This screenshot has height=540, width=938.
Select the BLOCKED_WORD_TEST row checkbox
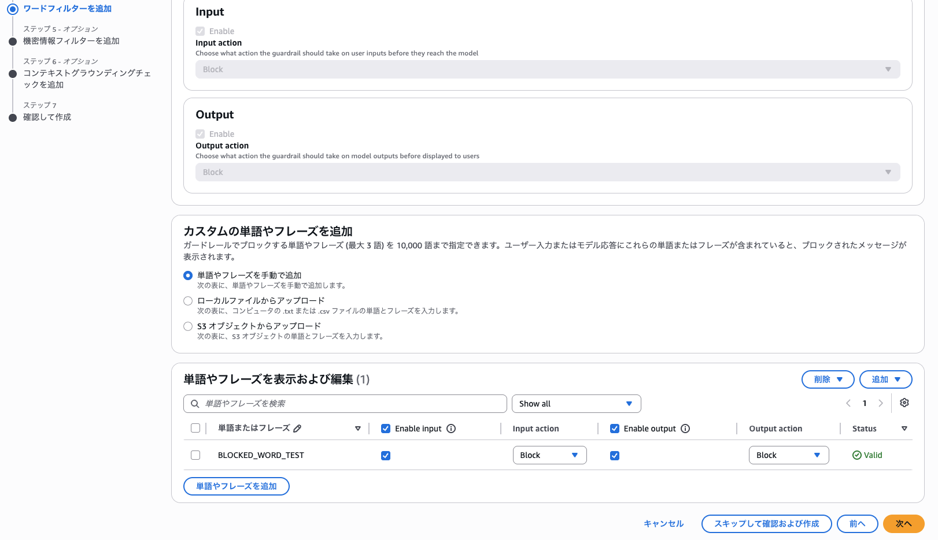(x=195, y=455)
